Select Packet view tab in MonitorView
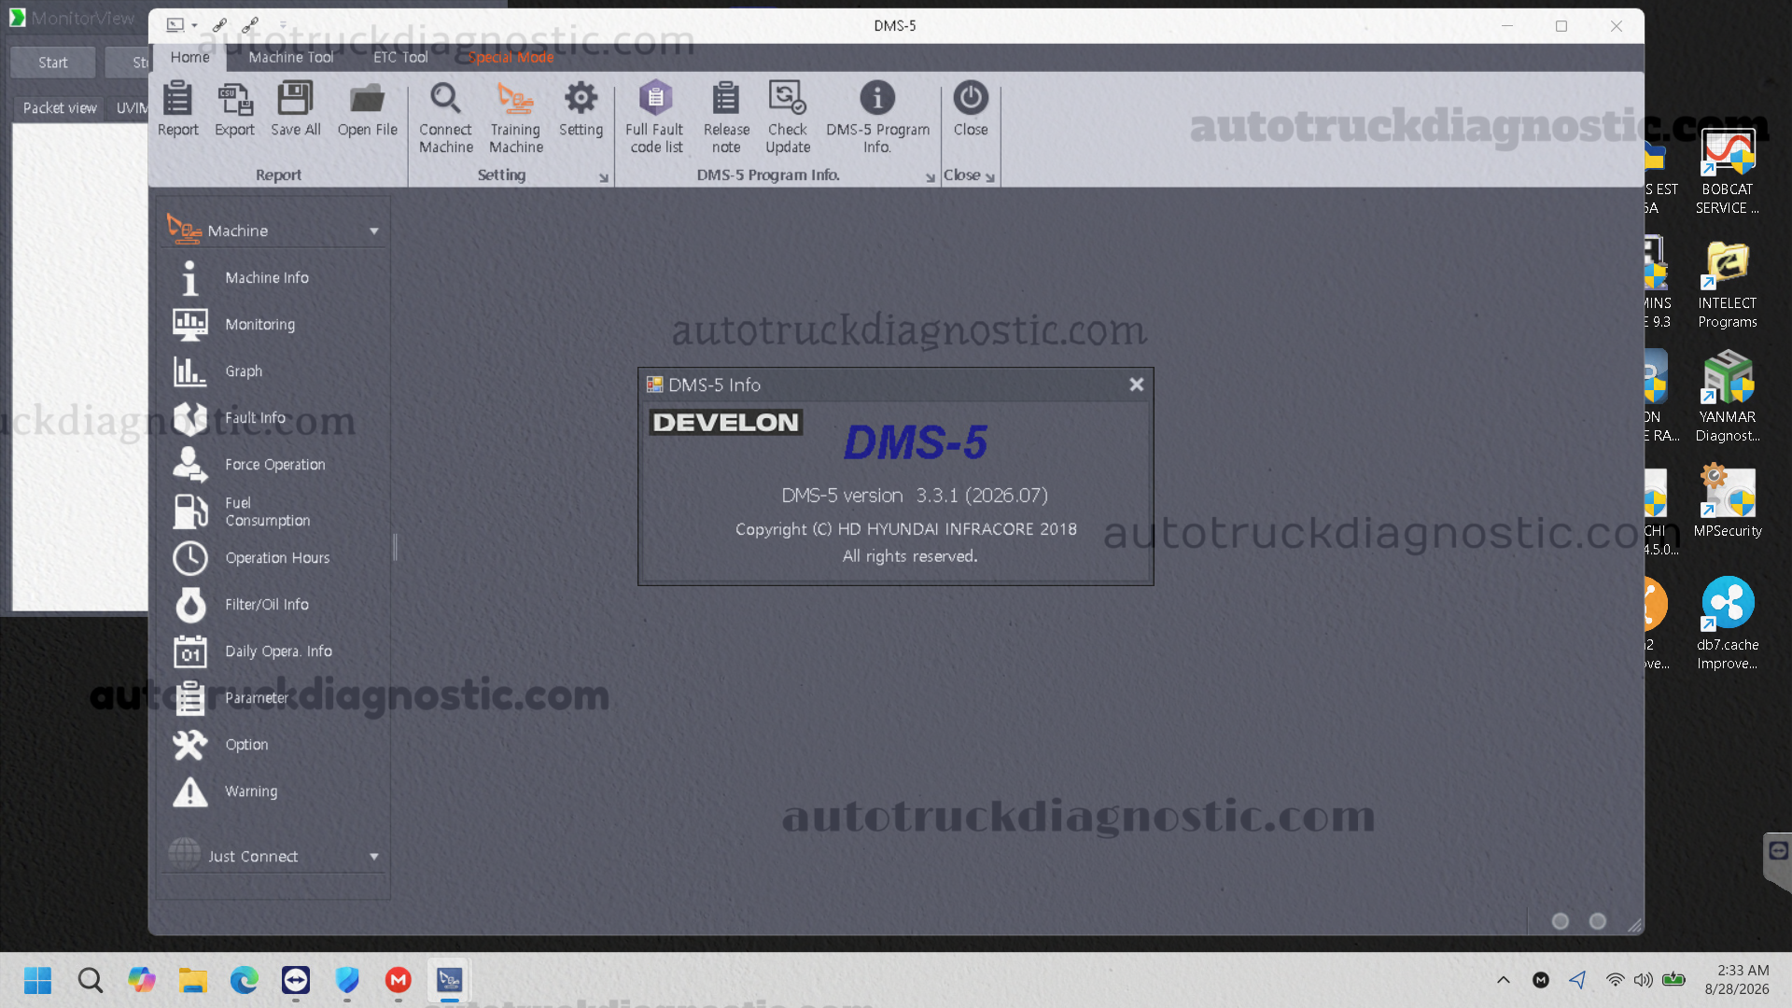Viewport: 1792px width, 1008px height. 60,108
